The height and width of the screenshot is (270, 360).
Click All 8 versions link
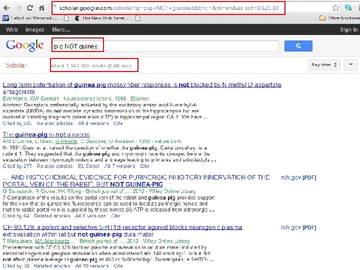pyautogui.click(x=90, y=216)
